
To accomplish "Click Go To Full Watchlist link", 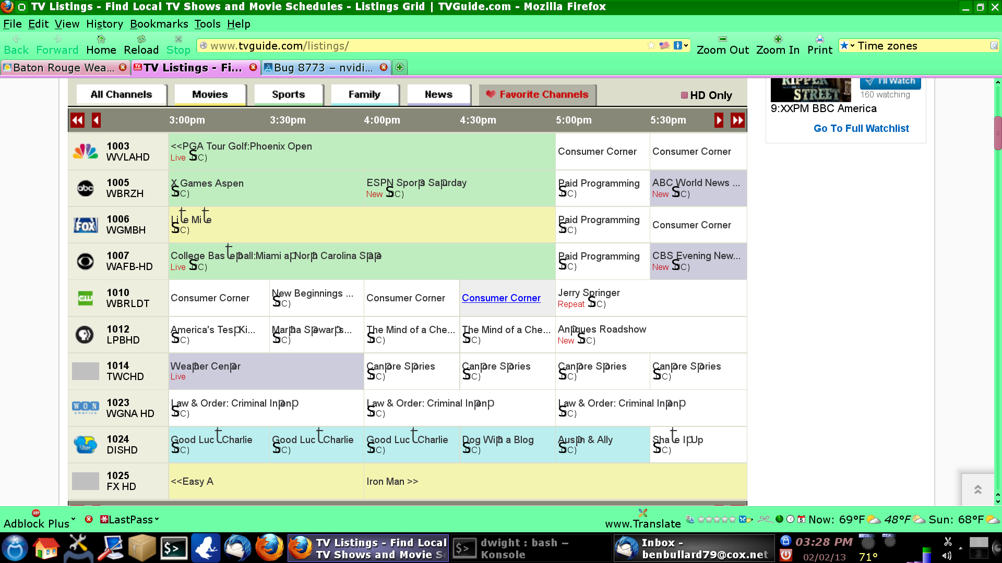I will 861,128.
